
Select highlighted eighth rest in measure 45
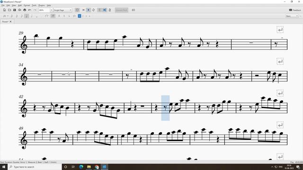tap(165, 108)
